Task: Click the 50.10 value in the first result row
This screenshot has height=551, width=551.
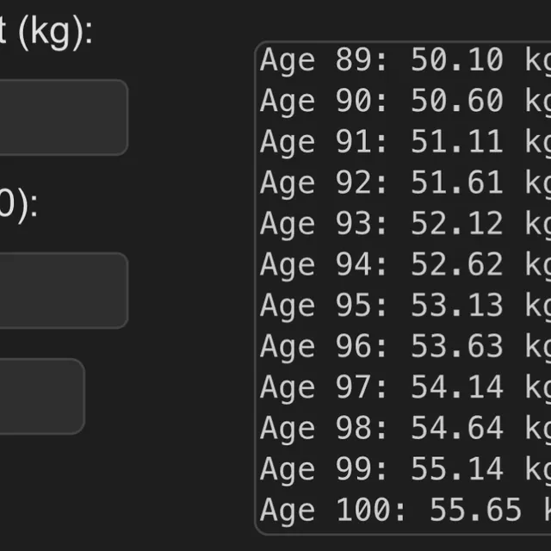Action: click(456, 61)
